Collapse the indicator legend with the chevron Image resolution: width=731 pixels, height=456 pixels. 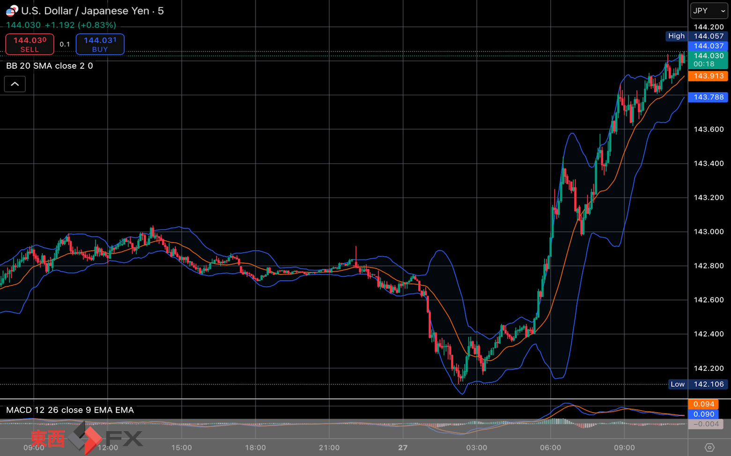point(15,84)
